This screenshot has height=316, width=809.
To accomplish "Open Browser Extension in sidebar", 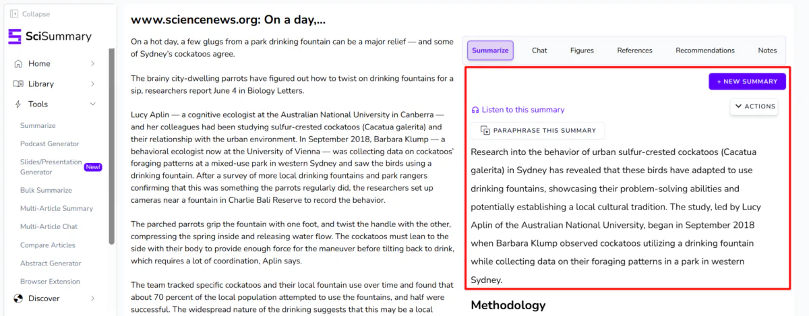I will 50,282.
